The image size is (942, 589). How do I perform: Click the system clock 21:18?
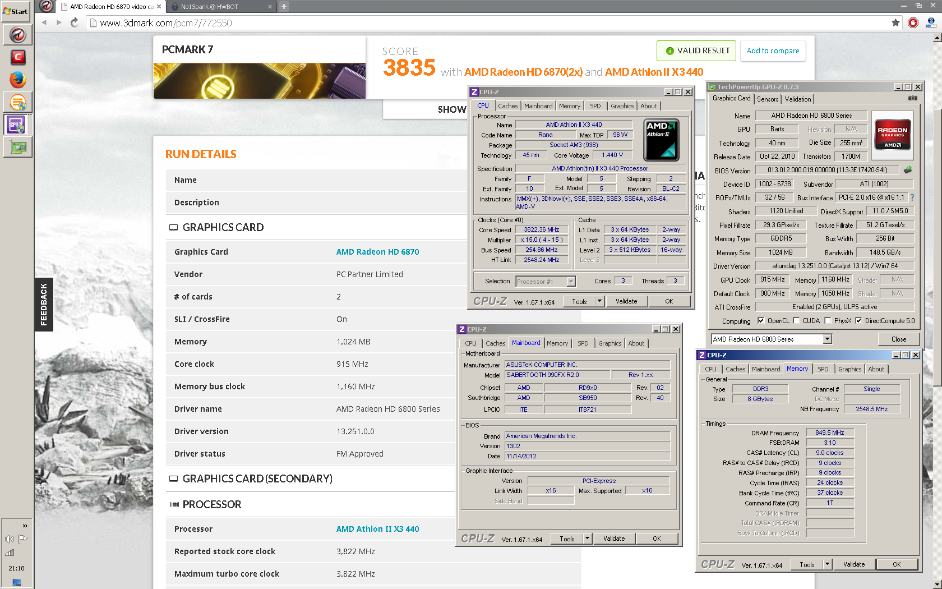pos(16,568)
